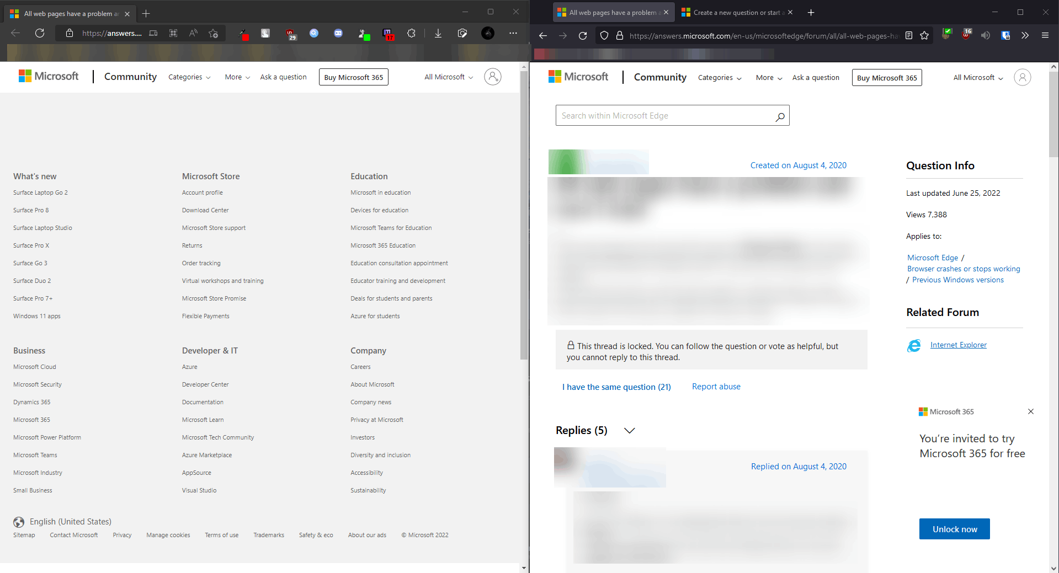Add page to favorites in Edge address bar
The image size is (1059, 573).
coord(214,33)
